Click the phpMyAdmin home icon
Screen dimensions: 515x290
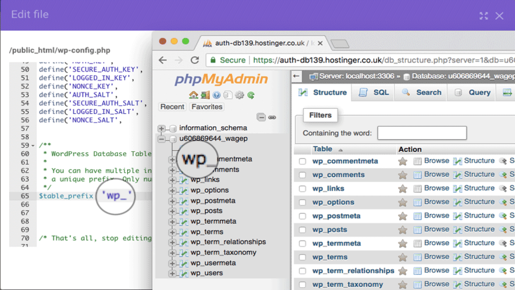coord(194,95)
